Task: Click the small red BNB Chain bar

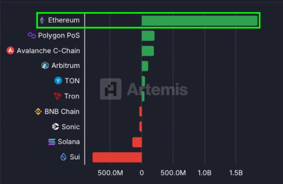Action: 140,111
